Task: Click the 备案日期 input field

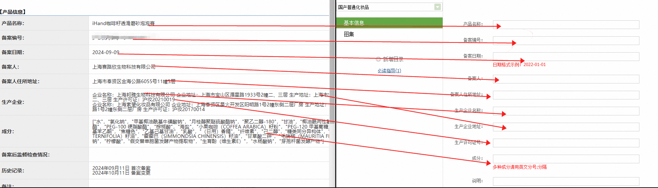Action: click(x=566, y=56)
